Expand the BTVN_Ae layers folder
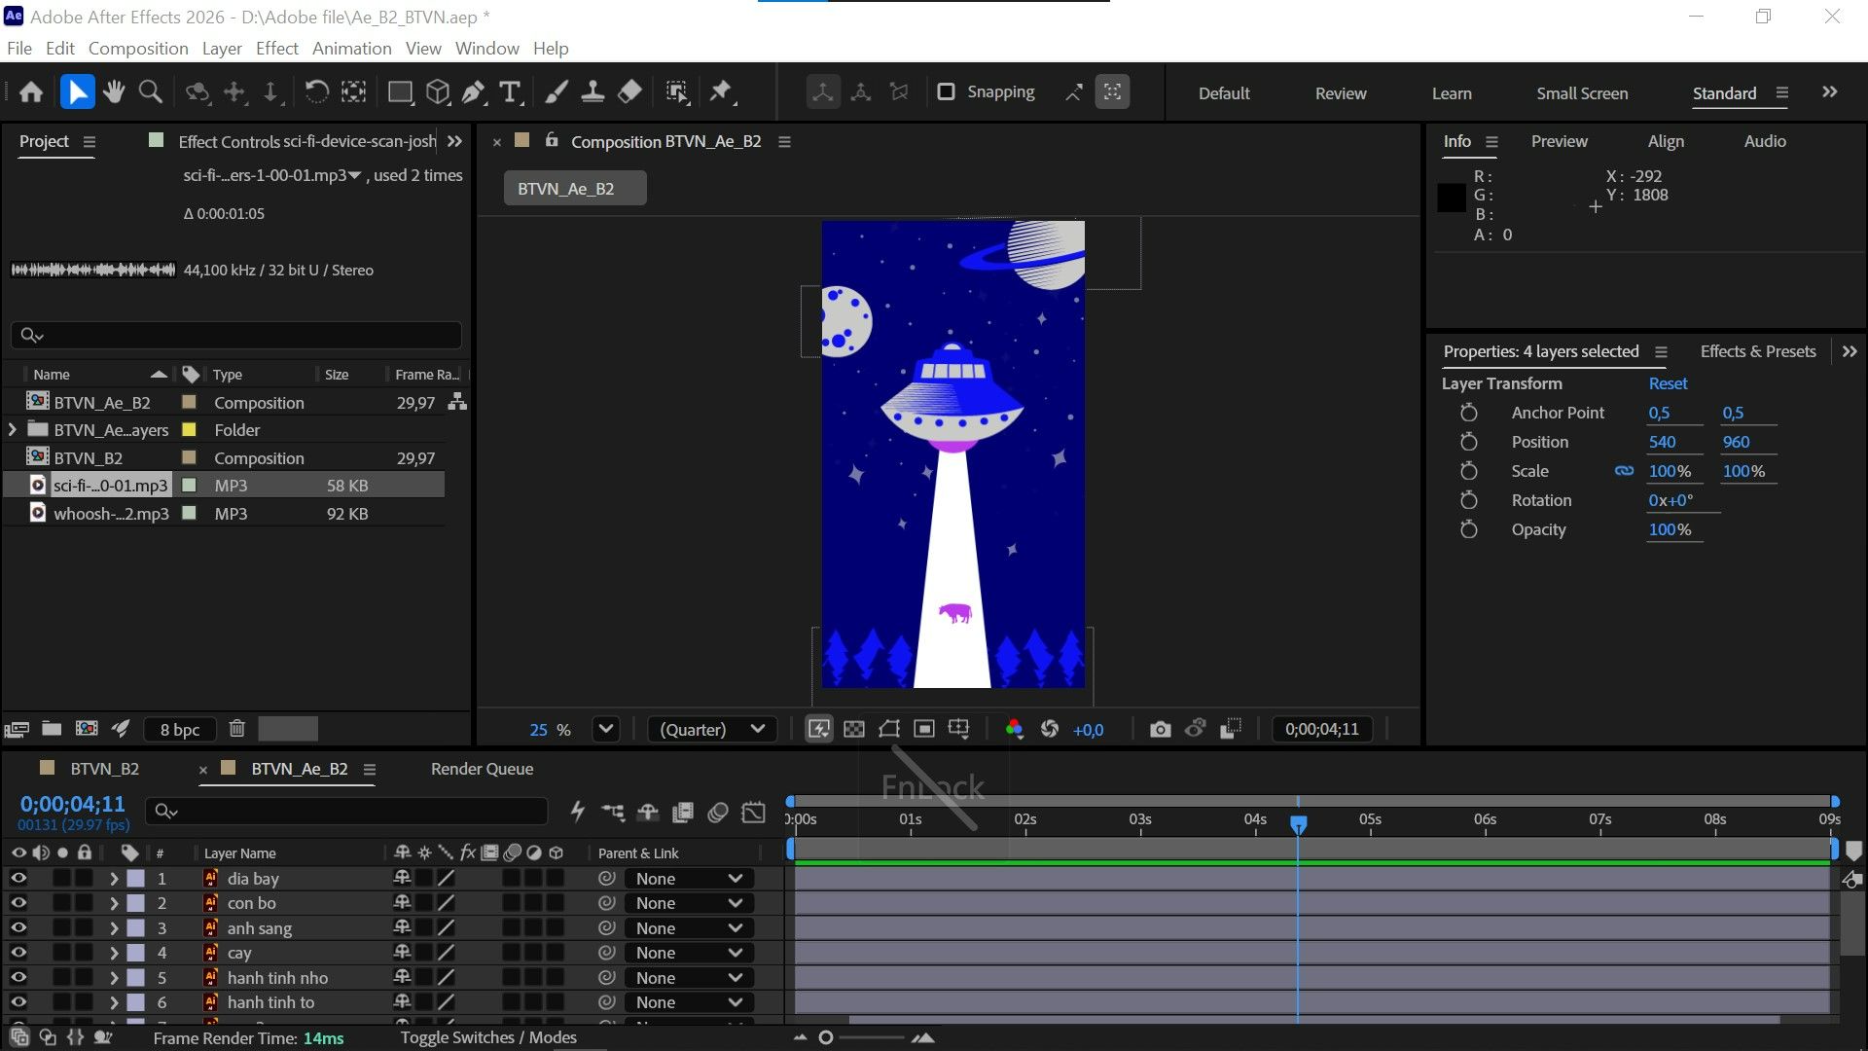1868x1051 pixels. pos(12,429)
